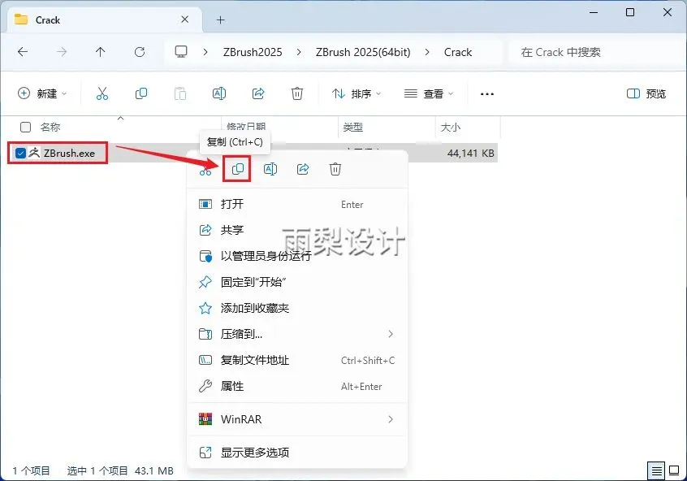Click the toolbar Copy icon
This screenshot has height=481, width=687.
[141, 93]
